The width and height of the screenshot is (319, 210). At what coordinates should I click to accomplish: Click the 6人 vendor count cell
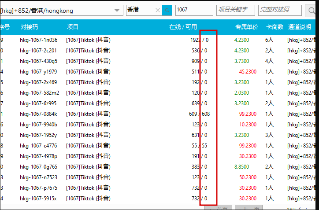pos(269,40)
